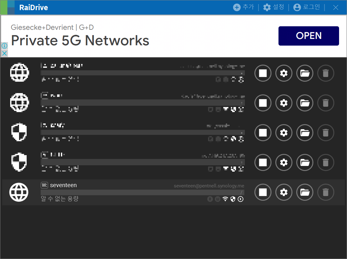Image resolution: width=347 pixels, height=259 pixels.
Task: Click the shield status icon in seventeen row
Action: pos(232,199)
